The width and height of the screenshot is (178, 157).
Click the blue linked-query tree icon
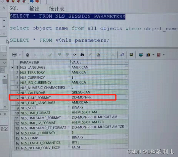[122, 55]
